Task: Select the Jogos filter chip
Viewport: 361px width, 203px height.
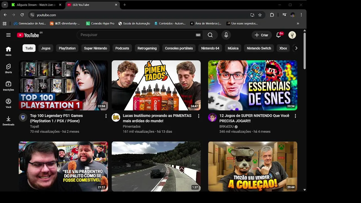Action: (46, 48)
